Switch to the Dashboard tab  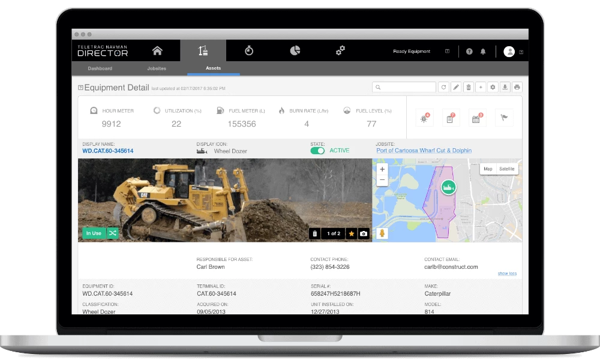click(x=100, y=68)
